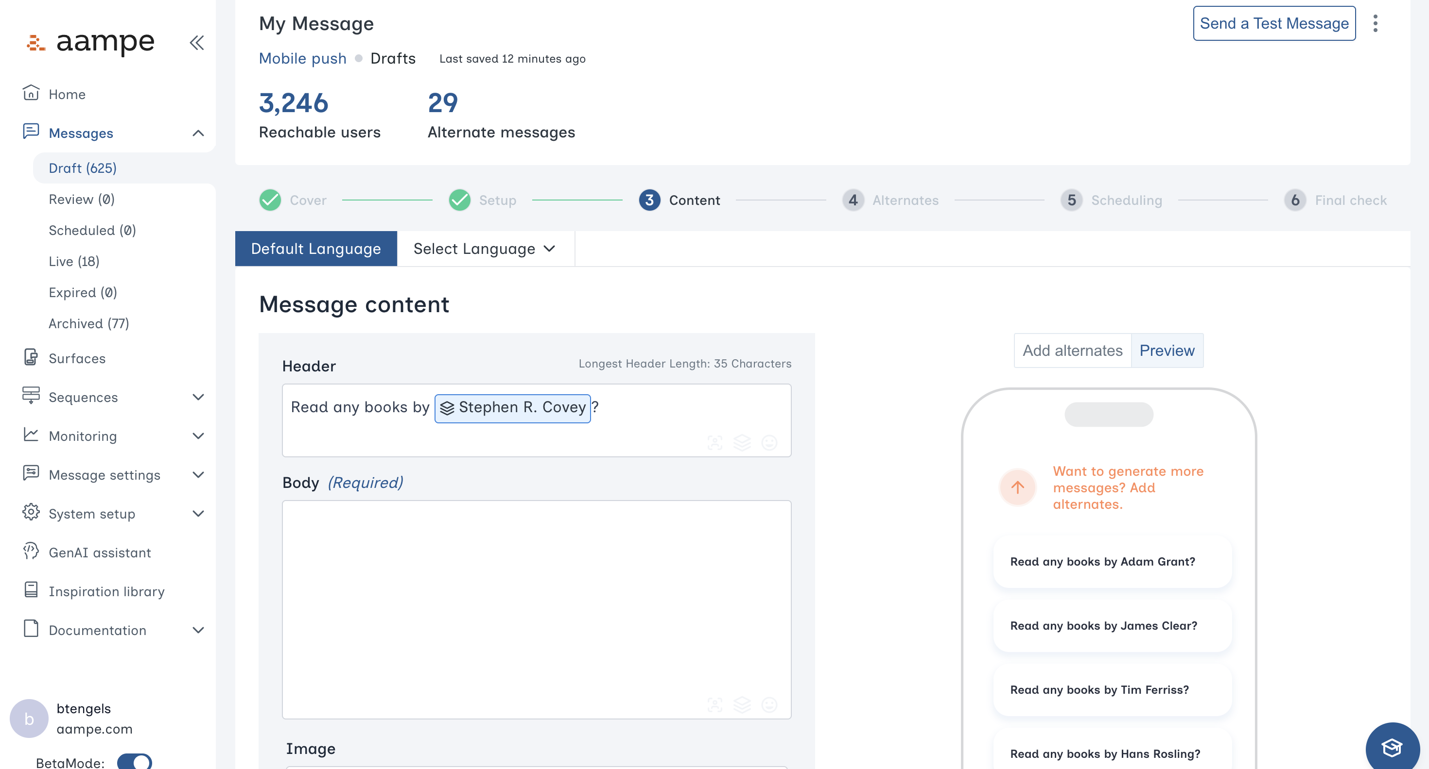
Task: Click the 'Want to generate more messages?' text
Action: 1128,487
